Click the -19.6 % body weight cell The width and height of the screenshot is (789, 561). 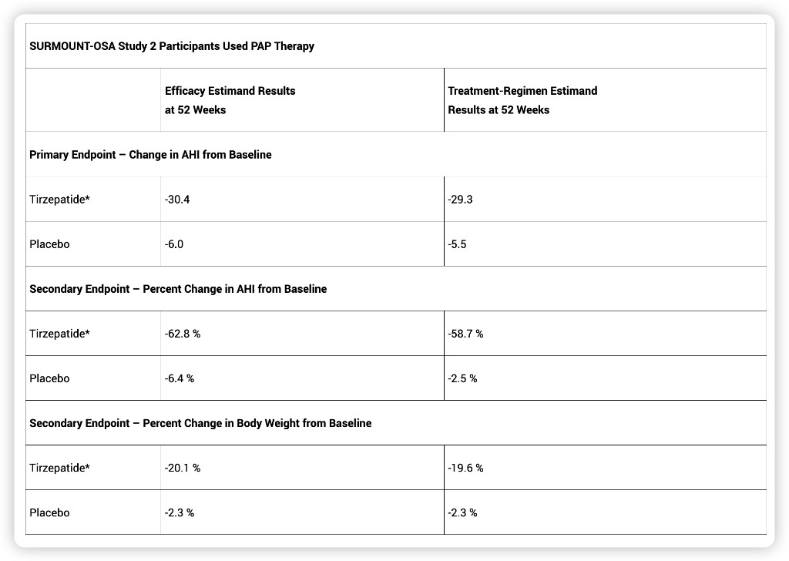click(465, 468)
